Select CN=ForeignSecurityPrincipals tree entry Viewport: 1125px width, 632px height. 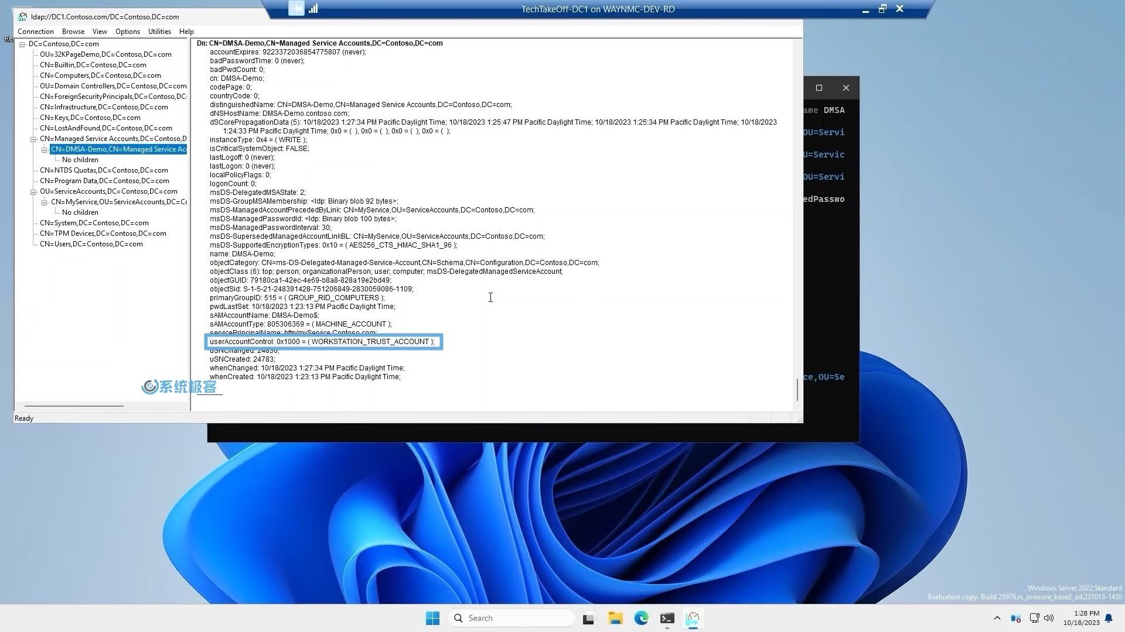coord(113,97)
